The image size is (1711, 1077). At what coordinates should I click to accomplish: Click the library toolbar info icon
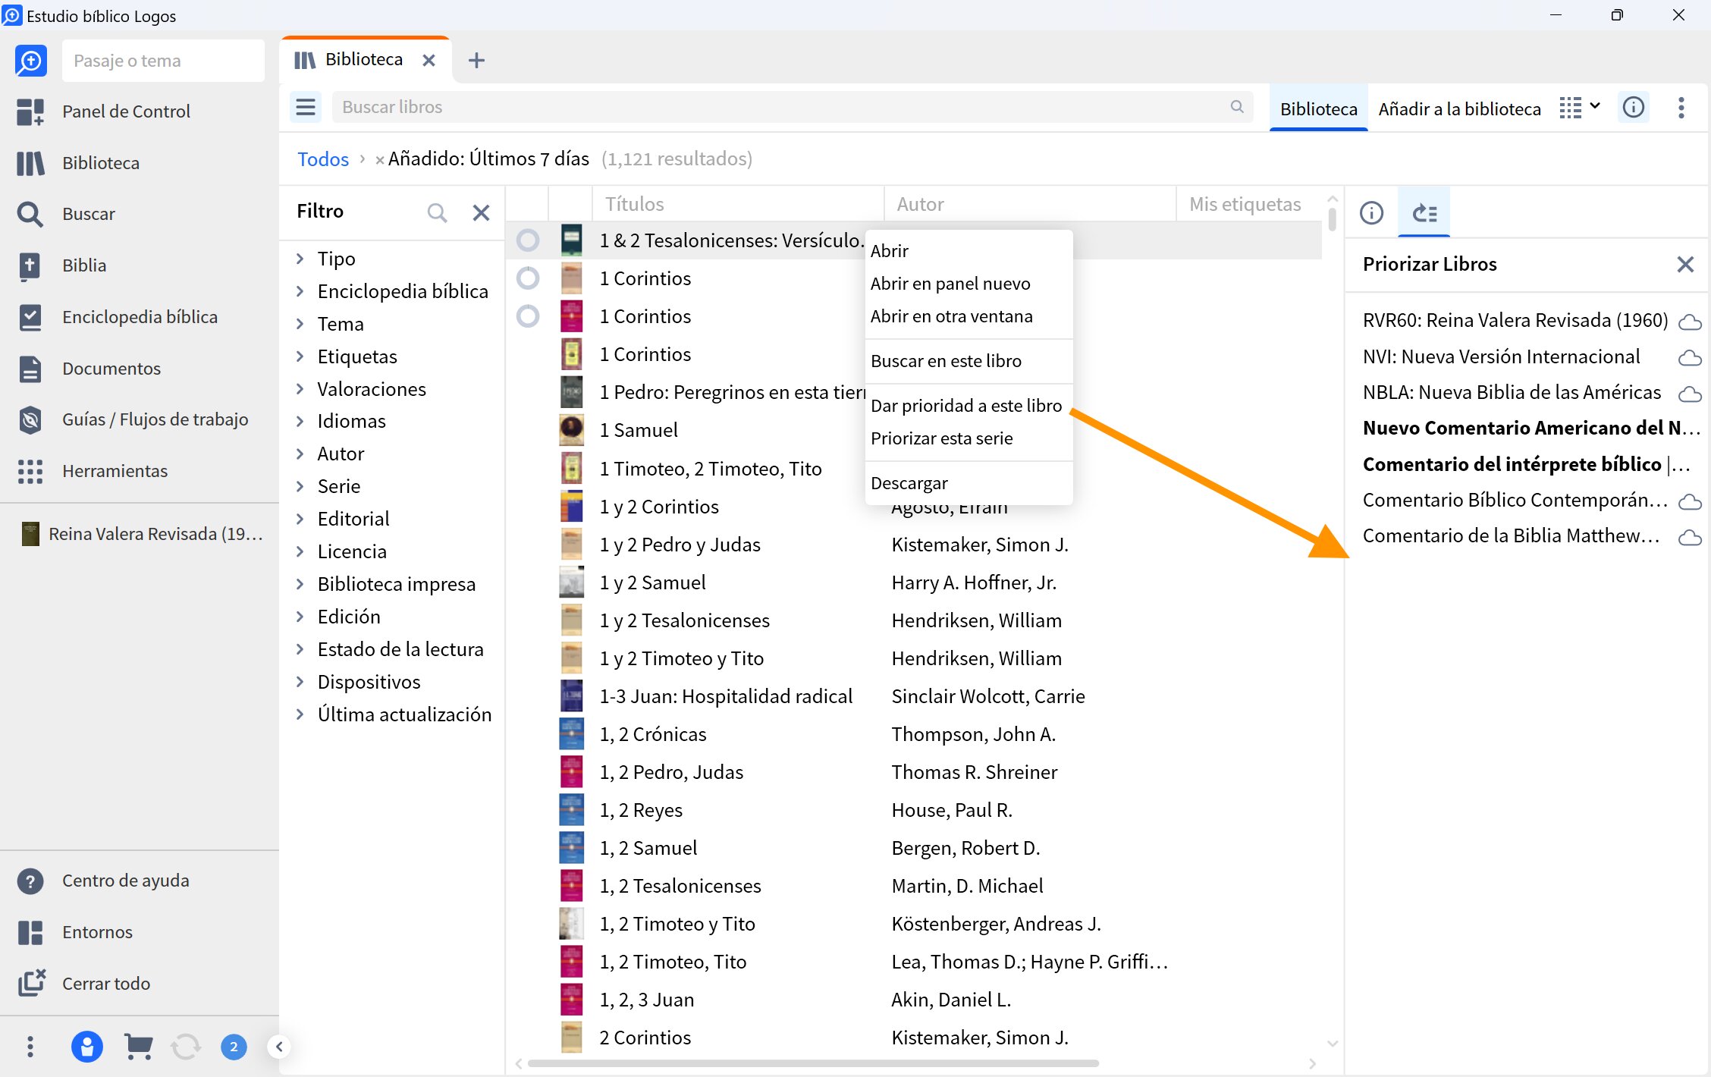point(1634,108)
